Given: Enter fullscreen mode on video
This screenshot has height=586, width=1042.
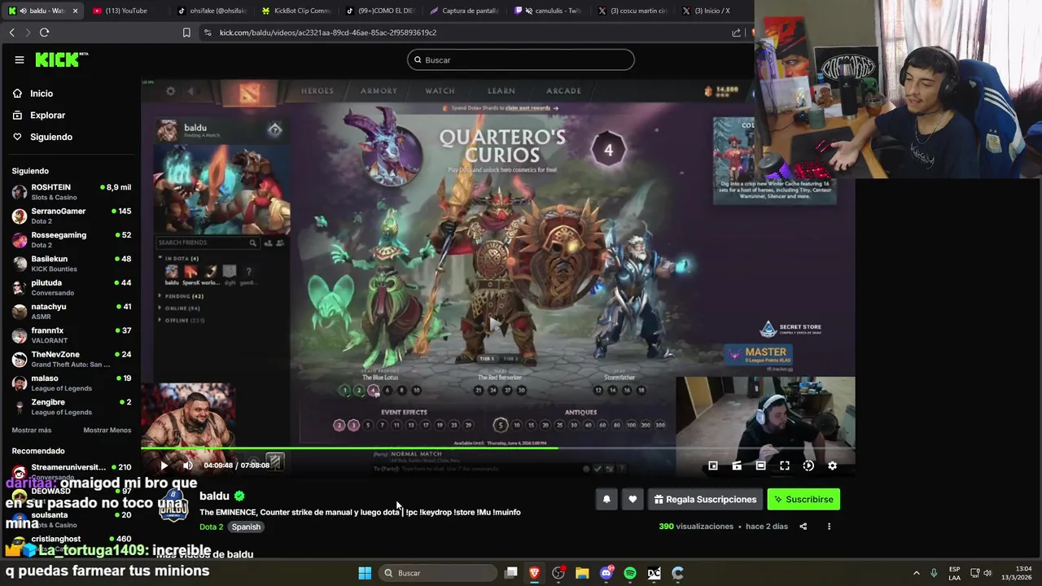Looking at the screenshot, I should (784, 466).
